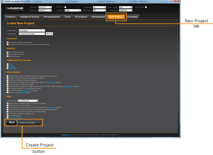Check Plugin for Razer Hydra integration
The width and height of the screenshot is (213, 155).
tap(8, 112)
